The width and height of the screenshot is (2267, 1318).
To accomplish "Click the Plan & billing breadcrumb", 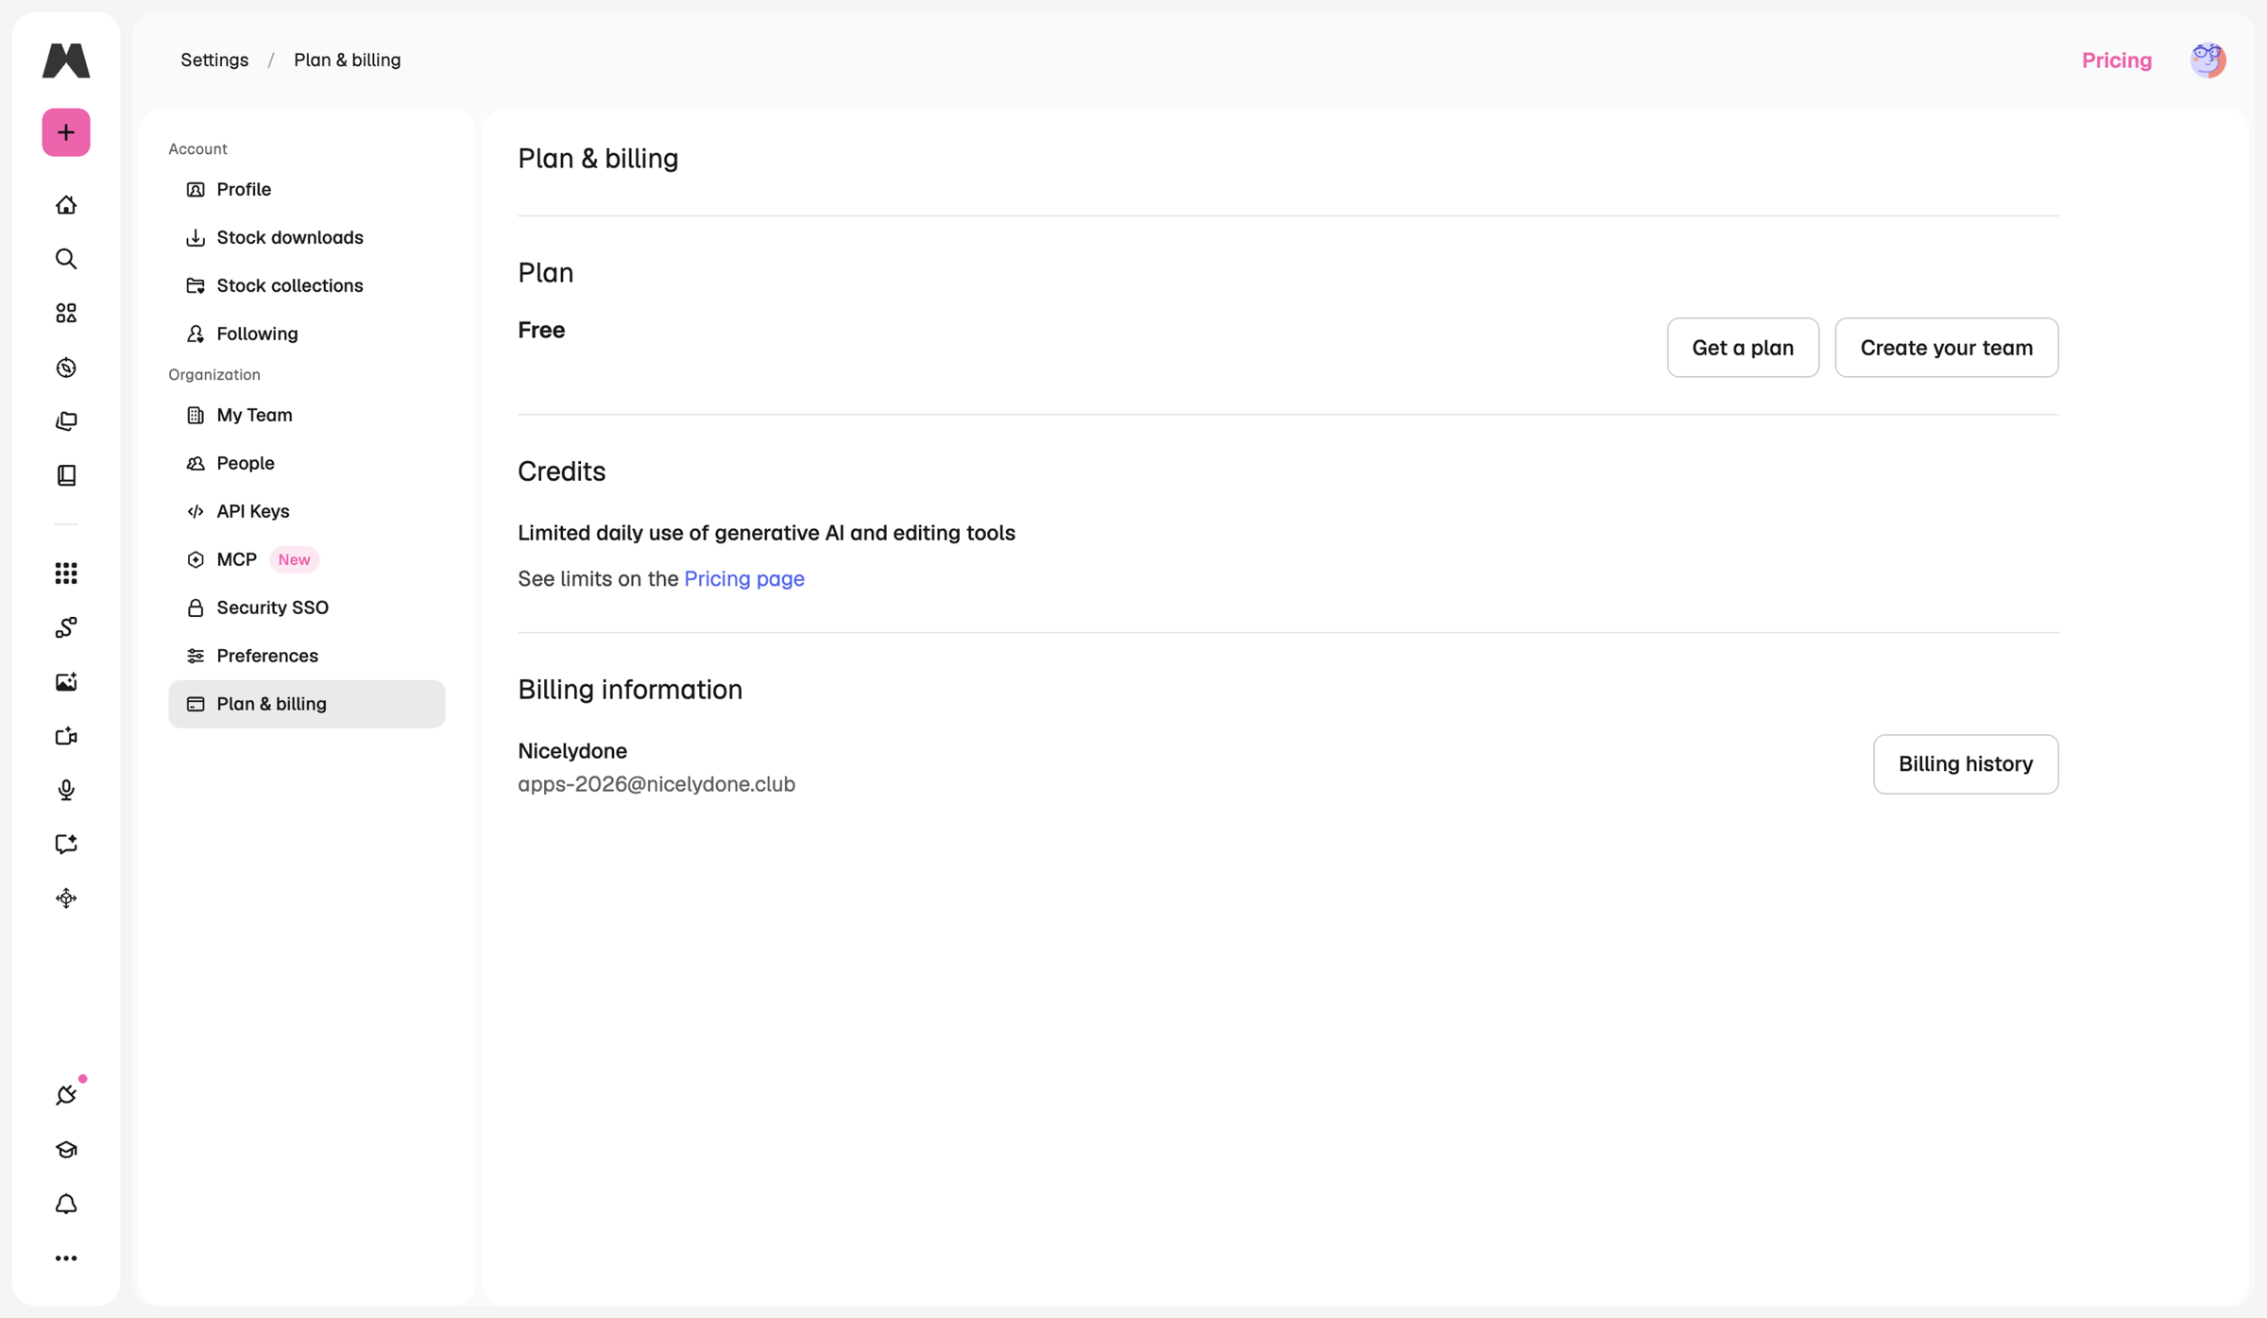I will coord(348,60).
